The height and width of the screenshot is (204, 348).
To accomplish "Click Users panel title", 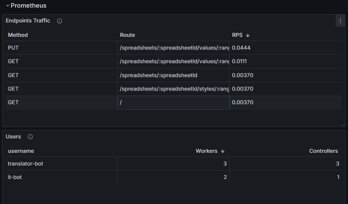I will click(13, 137).
